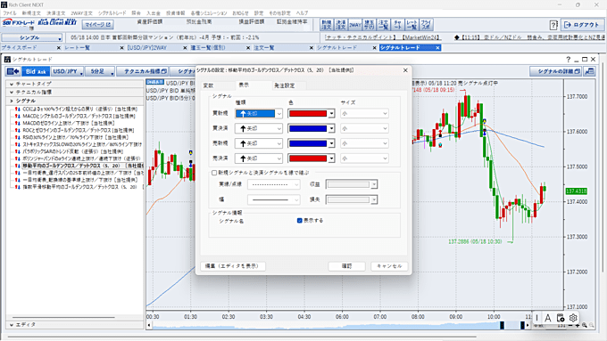Open the 買新規 red color picker
The image size is (607, 341).
312,114
